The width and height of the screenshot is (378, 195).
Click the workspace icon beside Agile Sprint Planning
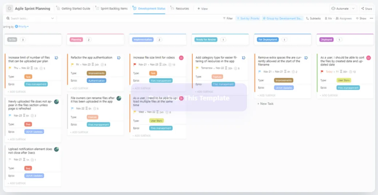pos(9,8)
